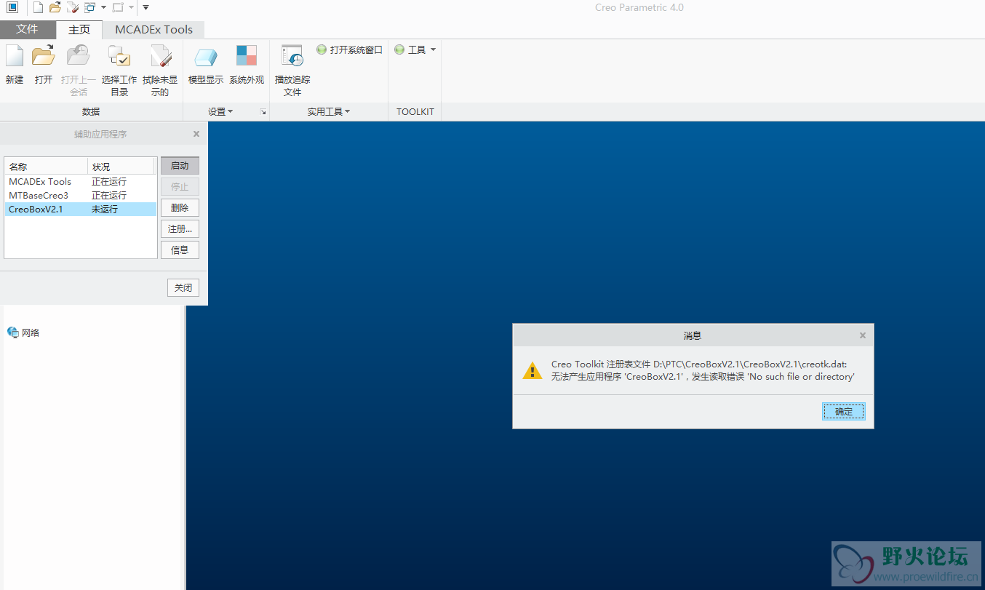The image size is (985, 590).
Task: Expand the 实用工具 group dropdown
Action: [x=329, y=112]
